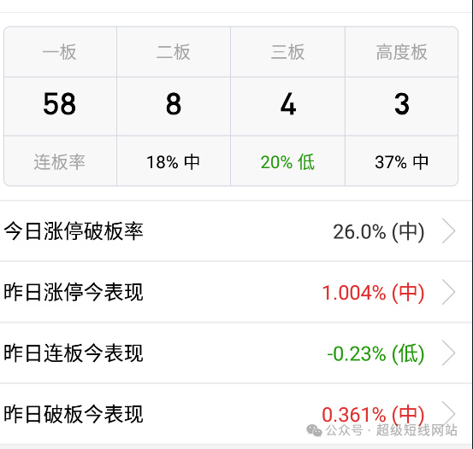Open the 今日涨停破板率 row label
Screen dimensions: 473x449
coord(74,231)
